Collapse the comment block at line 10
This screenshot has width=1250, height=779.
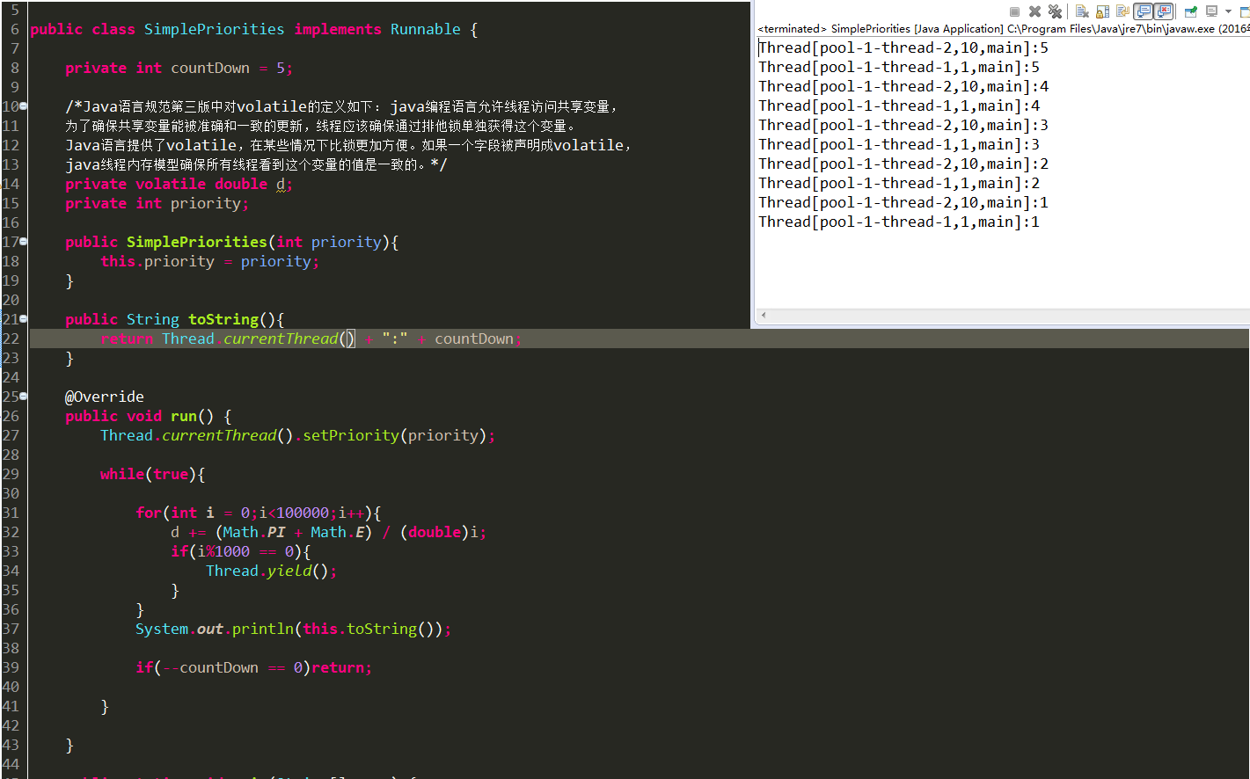tap(24, 106)
